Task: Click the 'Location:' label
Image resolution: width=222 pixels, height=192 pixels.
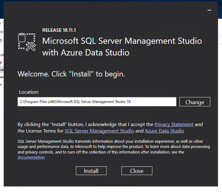Action: pos(29,92)
